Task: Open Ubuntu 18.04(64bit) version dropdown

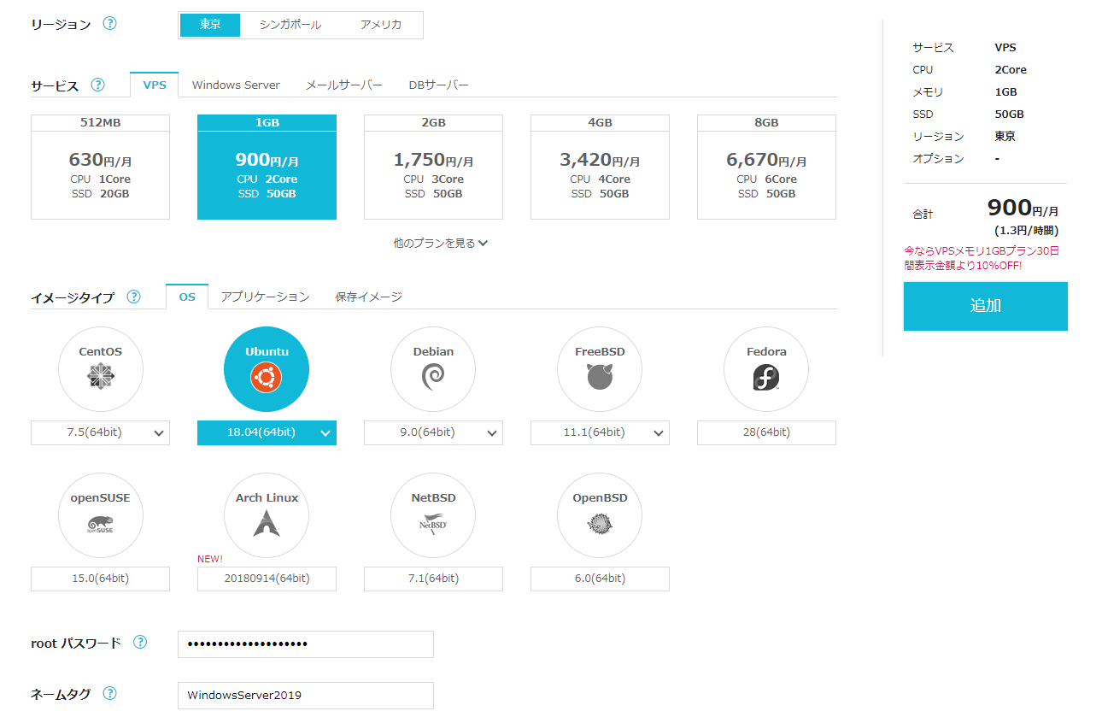Action: (x=267, y=432)
